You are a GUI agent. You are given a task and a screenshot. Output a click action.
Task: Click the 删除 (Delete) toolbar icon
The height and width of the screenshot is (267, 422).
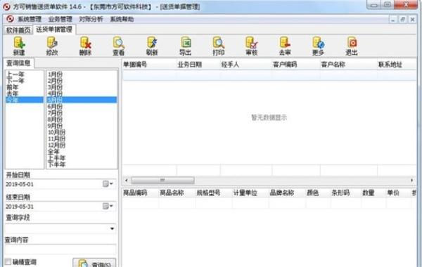pyautogui.click(x=85, y=46)
